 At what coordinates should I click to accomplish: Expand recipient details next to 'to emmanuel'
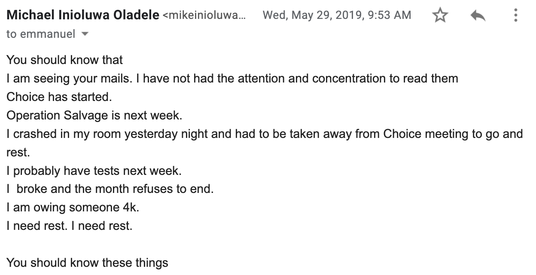(85, 34)
